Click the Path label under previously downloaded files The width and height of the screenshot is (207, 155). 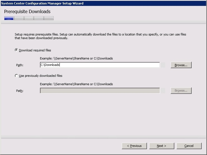(20, 91)
